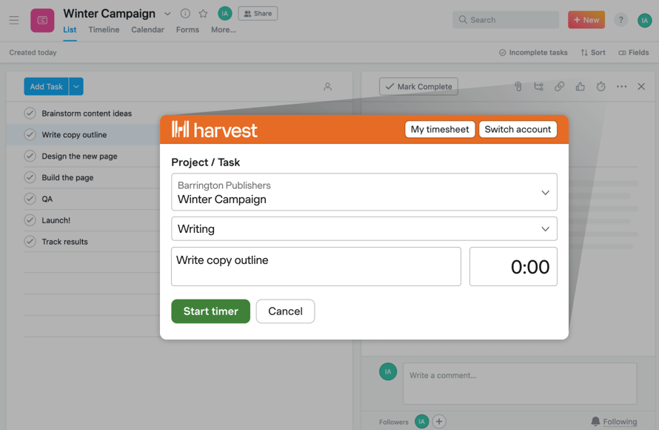Start the Harvest timer
The image size is (659, 430).
click(210, 311)
